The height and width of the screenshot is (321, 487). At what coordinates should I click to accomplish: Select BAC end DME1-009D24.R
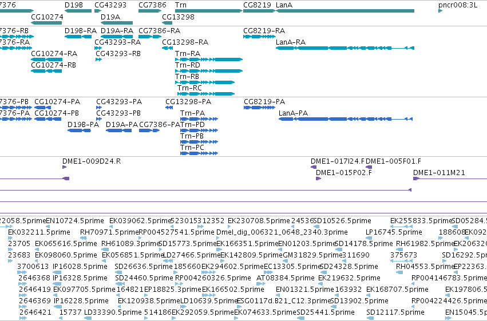click(x=92, y=161)
